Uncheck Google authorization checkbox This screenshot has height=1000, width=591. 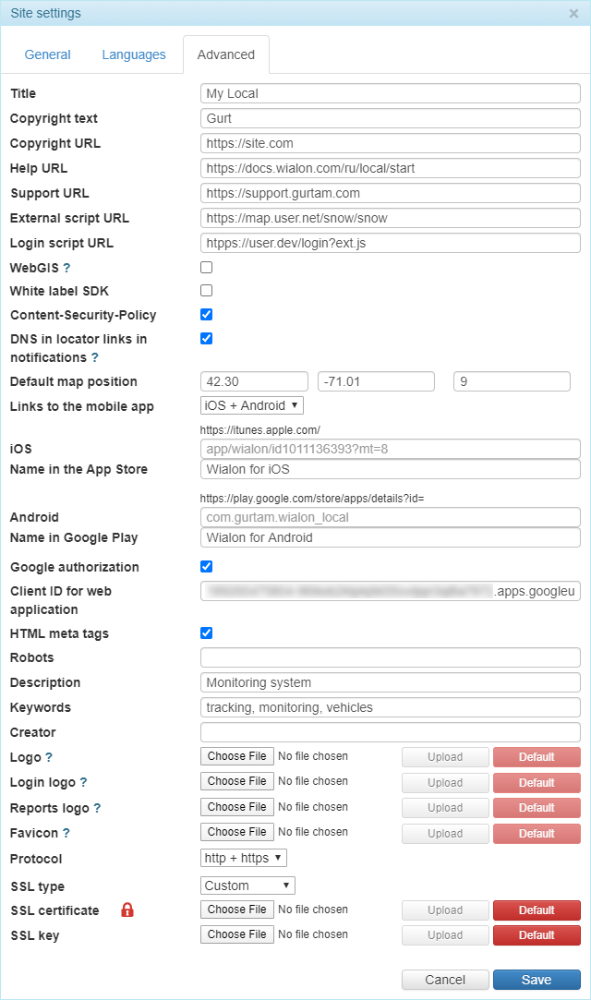click(207, 566)
